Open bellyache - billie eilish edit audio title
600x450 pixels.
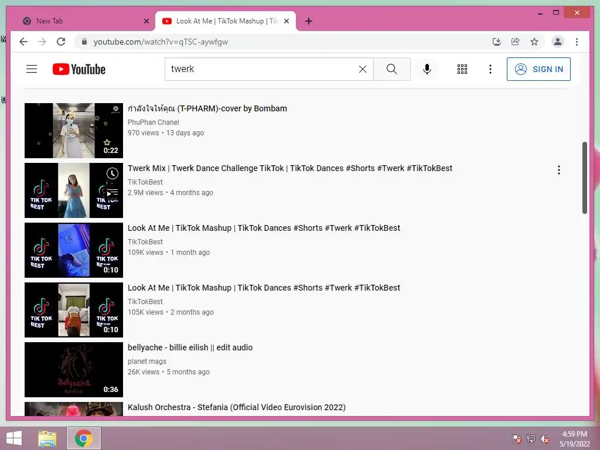(x=190, y=347)
